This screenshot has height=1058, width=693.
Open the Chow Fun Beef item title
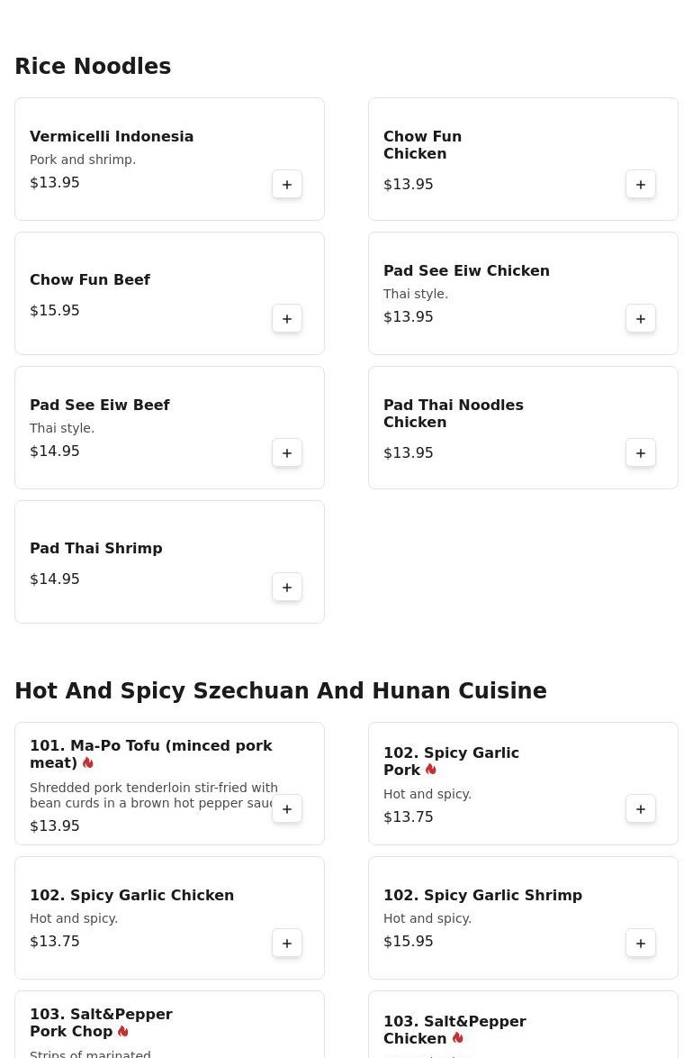pyautogui.click(x=90, y=280)
